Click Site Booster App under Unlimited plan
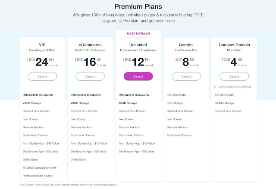 click(136, 151)
